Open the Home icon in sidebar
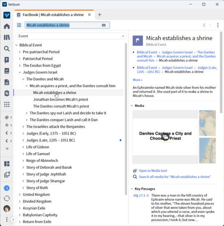Screen dimensions: 224x226 (7, 26)
